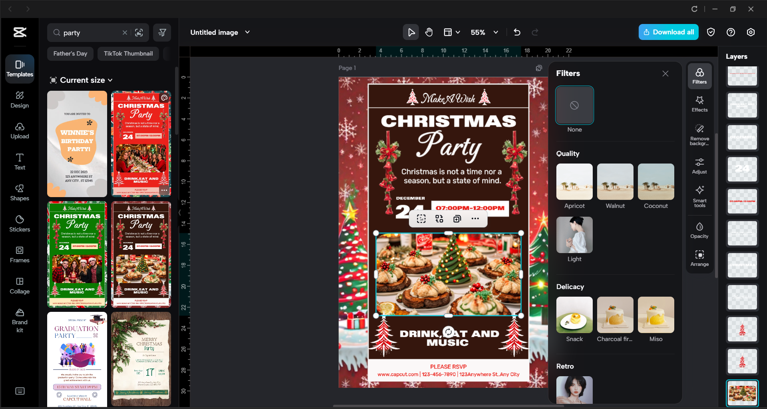Undo the last edit
The width and height of the screenshot is (767, 409).
coord(517,32)
